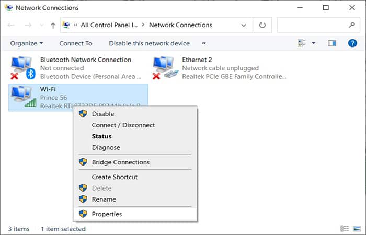Go back with the left arrow
This screenshot has height=235, width=366.
point(11,25)
